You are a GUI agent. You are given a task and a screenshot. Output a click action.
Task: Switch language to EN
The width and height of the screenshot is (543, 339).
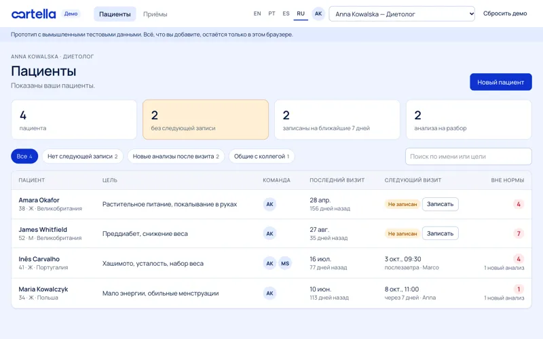[x=257, y=14]
